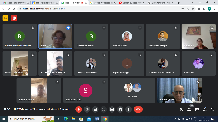The height and width of the screenshot is (122, 218).
Task: Expand the '51 others' participant tile
Action: [x=132, y=91]
